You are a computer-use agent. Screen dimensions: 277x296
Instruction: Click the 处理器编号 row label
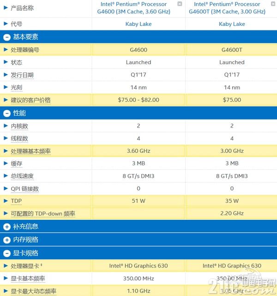[x=25, y=50]
